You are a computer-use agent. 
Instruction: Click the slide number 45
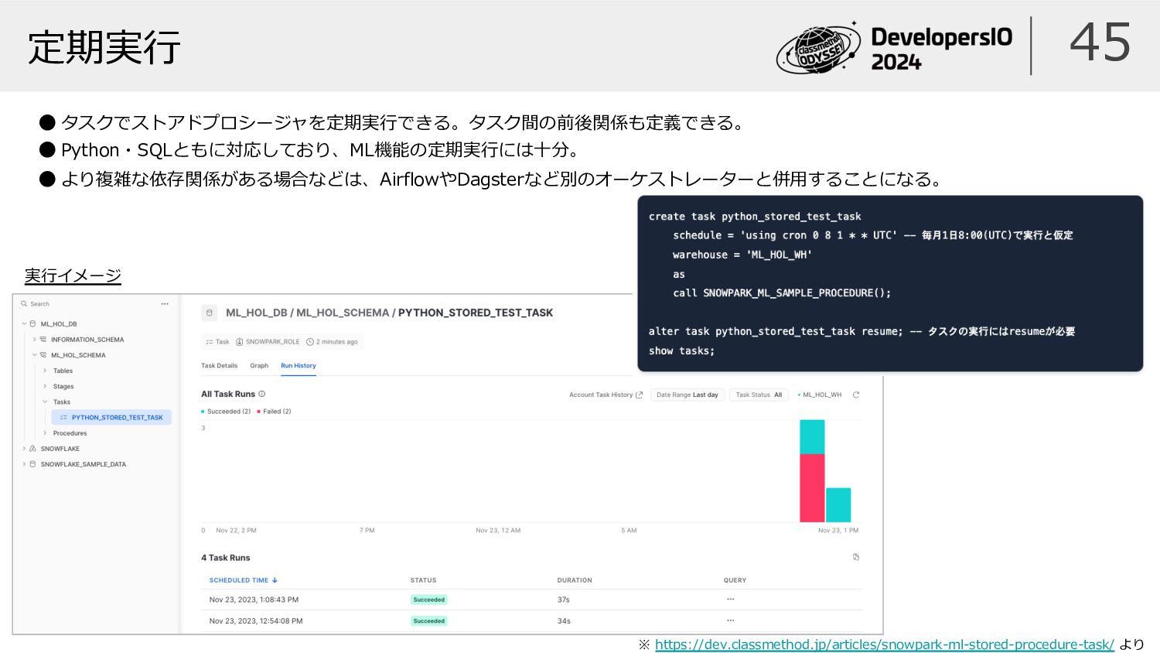(x=1100, y=43)
